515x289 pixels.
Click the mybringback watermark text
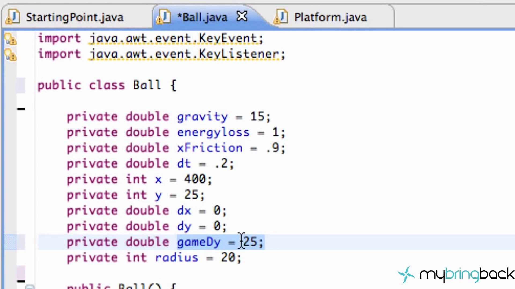467,274
